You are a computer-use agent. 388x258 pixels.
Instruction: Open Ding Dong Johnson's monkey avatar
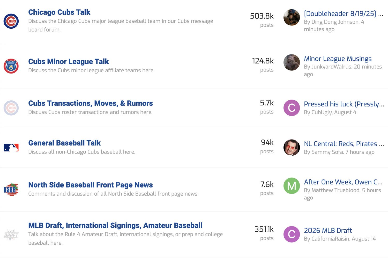[292, 18]
